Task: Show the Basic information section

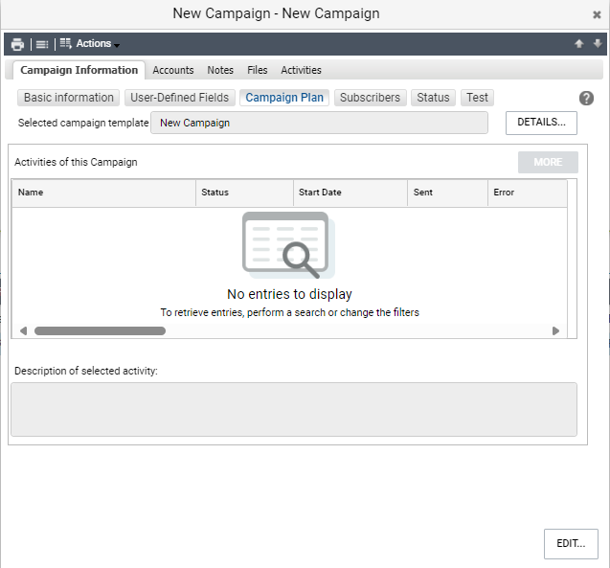Action: click(69, 98)
